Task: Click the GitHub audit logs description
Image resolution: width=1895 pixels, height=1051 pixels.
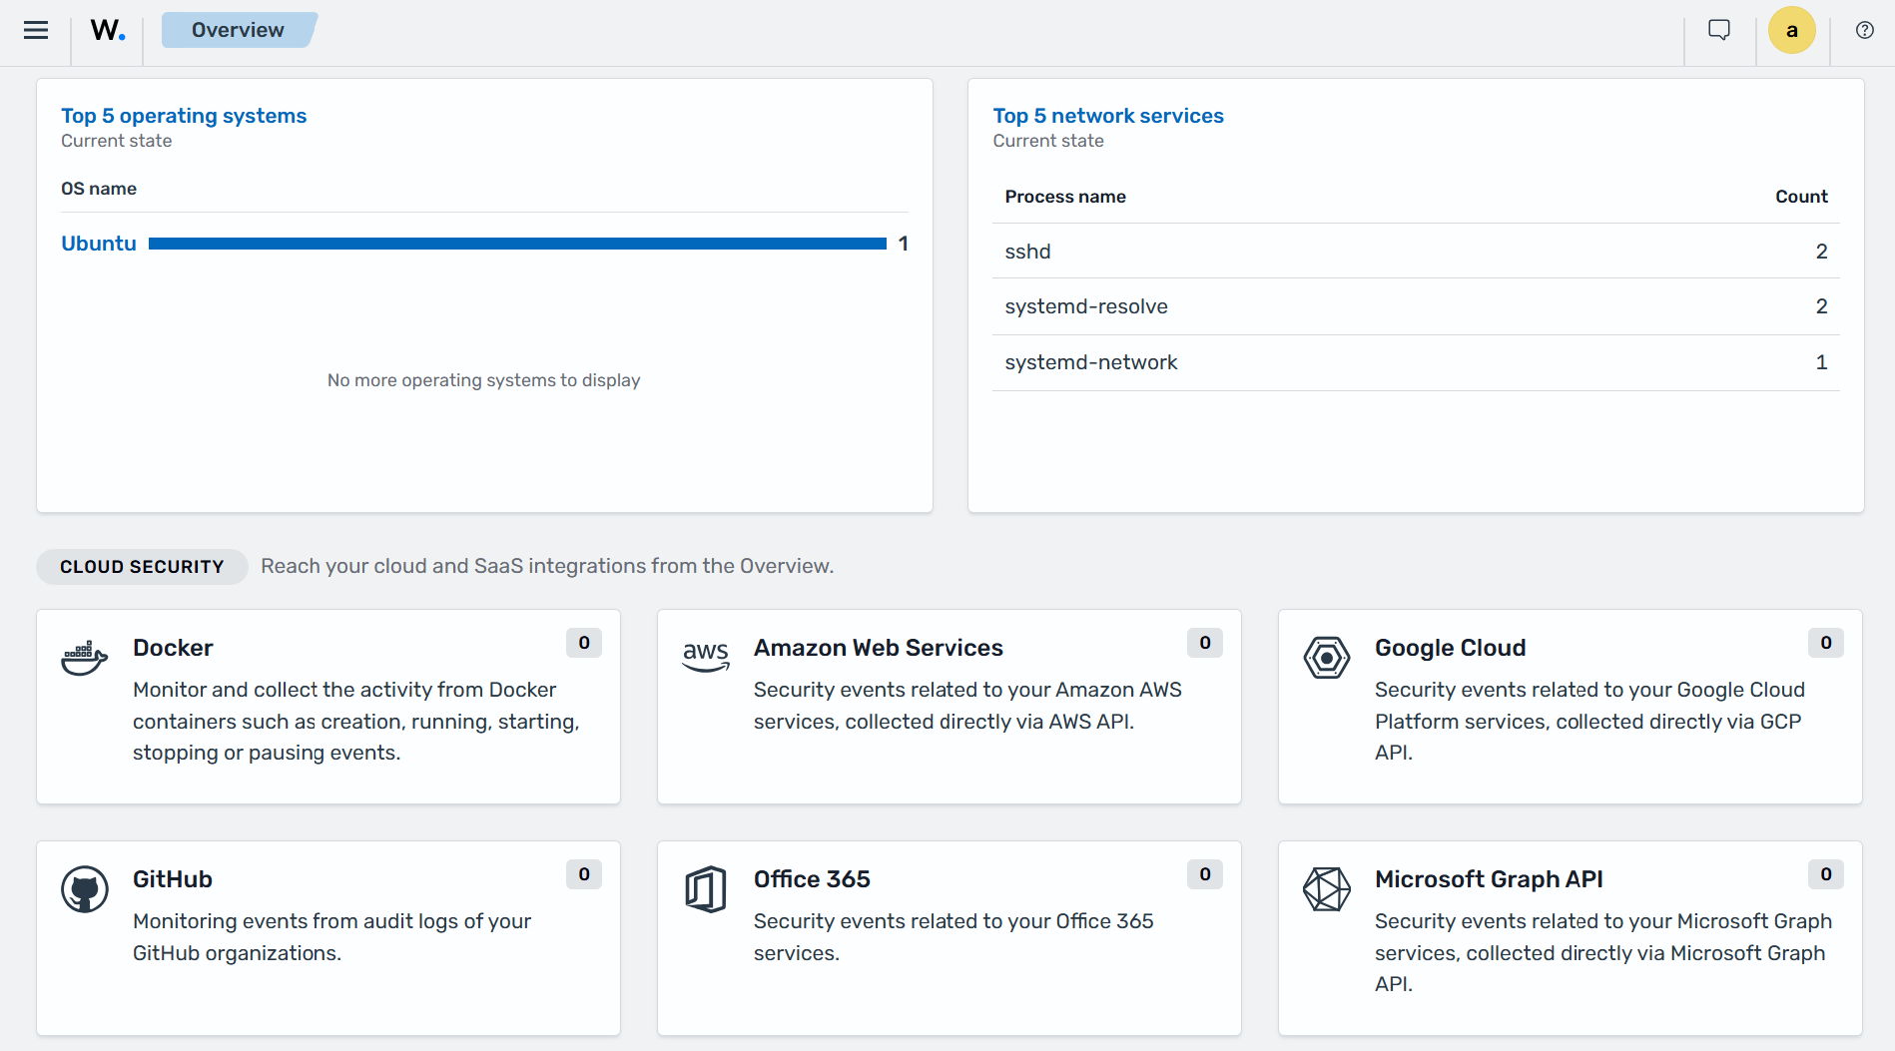Action: pyautogui.click(x=332, y=936)
